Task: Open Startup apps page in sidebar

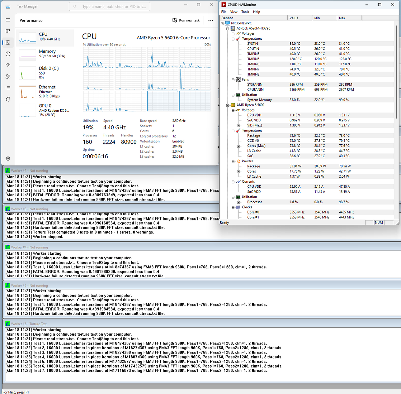Action: [8, 65]
